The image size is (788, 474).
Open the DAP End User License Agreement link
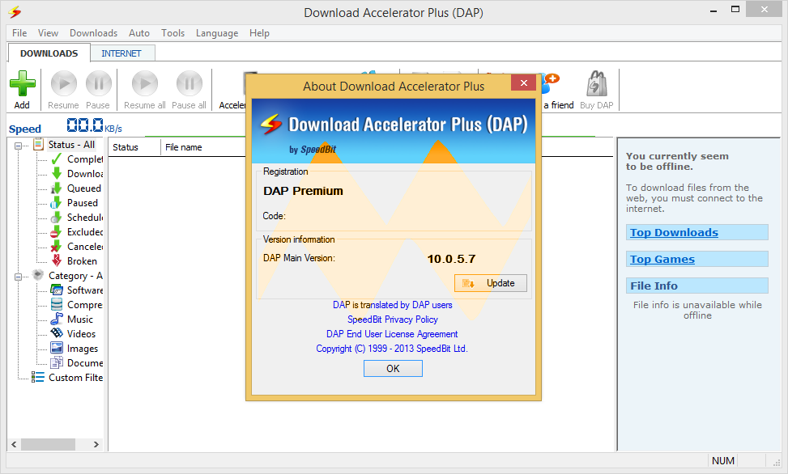pyautogui.click(x=392, y=334)
